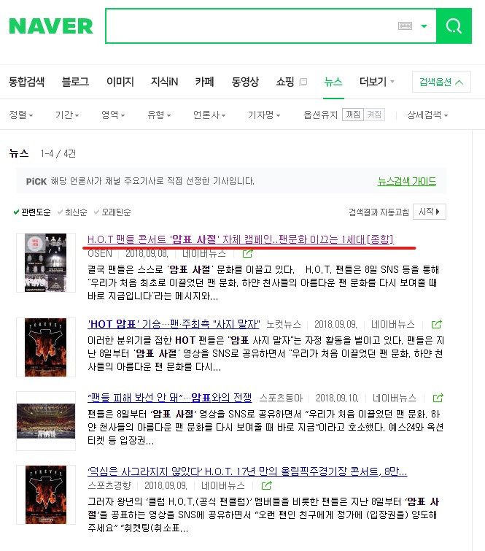Open the 통합검색 tab

[27, 82]
